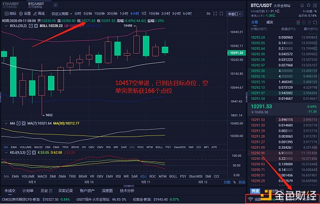Toggle 自动 auto scale
320x204 pixels.
pos(242,182)
